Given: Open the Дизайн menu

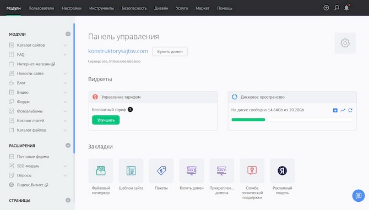Looking at the screenshot, I should 161,8.
